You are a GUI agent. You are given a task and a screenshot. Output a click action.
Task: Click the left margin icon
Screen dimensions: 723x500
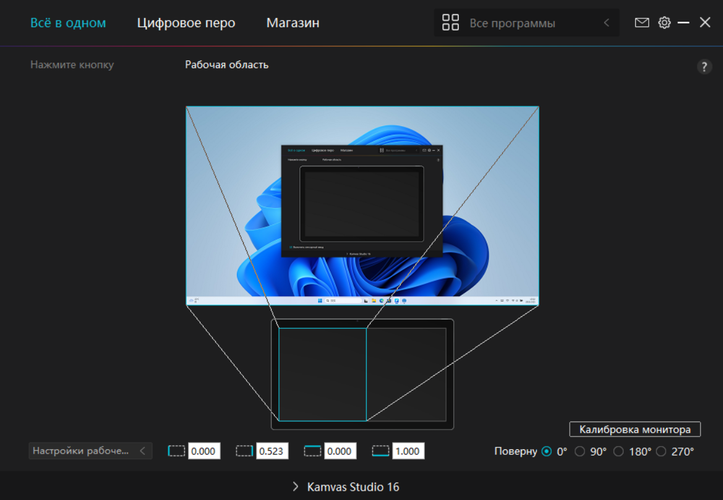pos(177,451)
